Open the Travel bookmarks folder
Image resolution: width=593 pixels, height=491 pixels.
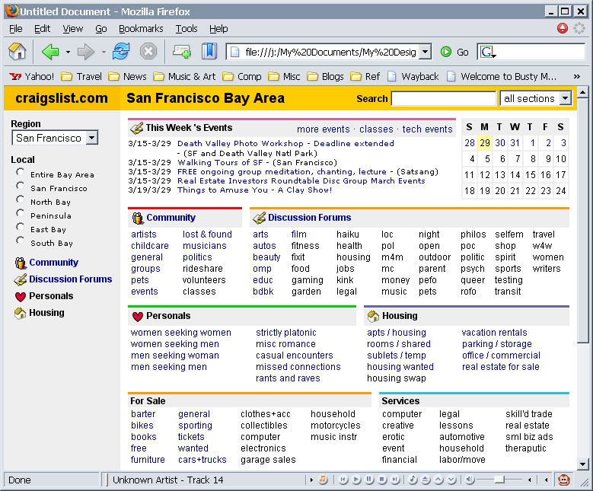click(x=81, y=77)
